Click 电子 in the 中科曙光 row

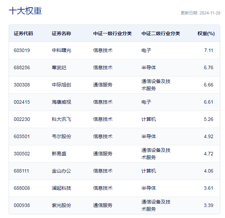[x=146, y=50]
